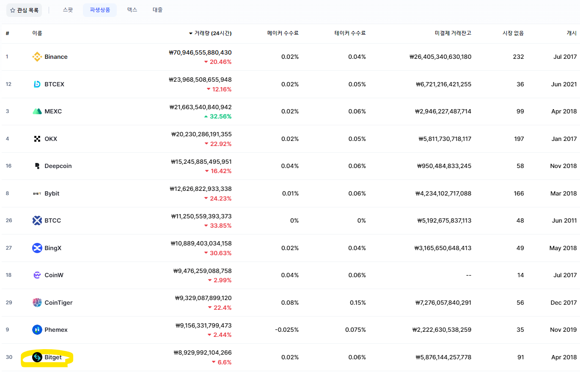Sort by 시장 없음 column header
The width and height of the screenshot is (580, 372).
click(x=513, y=33)
